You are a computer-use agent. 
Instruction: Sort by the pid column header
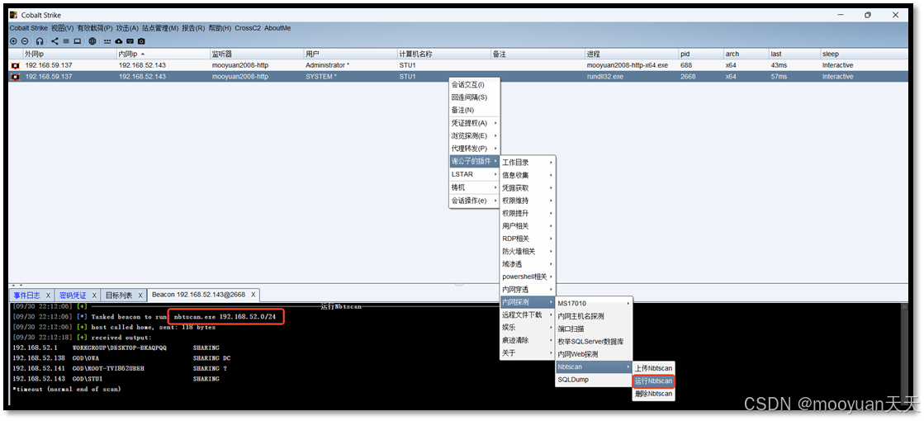point(701,54)
